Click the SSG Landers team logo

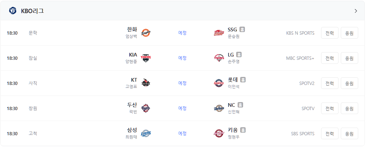click(219, 33)
